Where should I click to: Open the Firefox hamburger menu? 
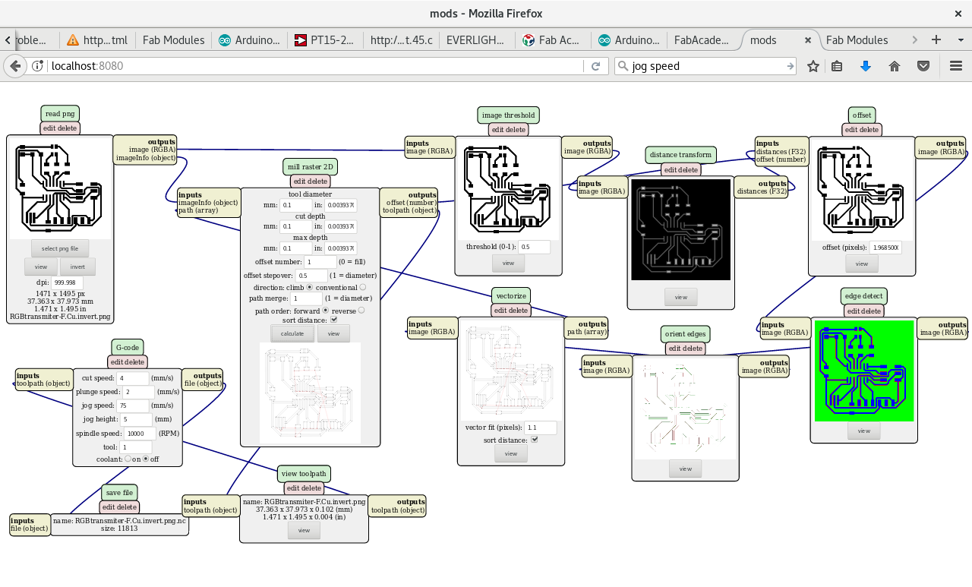(956, 66)
